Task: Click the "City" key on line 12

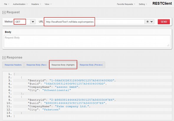Action: tap(33, 110)
